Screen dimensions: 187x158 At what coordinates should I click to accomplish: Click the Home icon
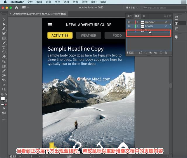(x=16, y=8)
